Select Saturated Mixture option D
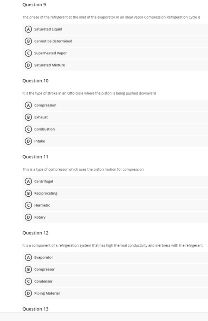 tap(115, 65)
